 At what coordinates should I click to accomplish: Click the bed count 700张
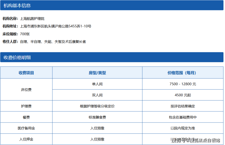click(x=25, y=34)
